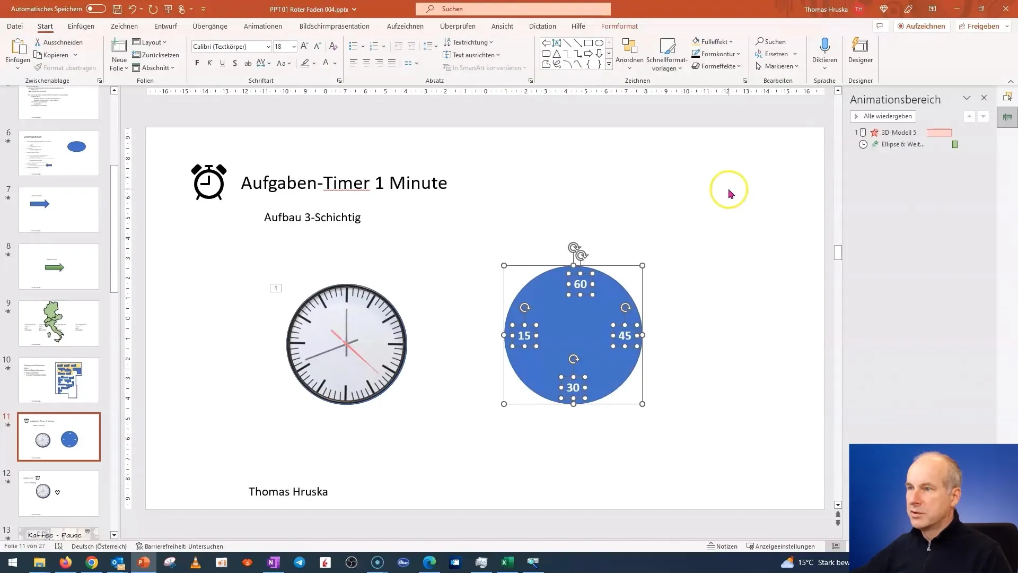Expand the Animationsbereich panel options
1018x573 pixels.
coord(966,98)
